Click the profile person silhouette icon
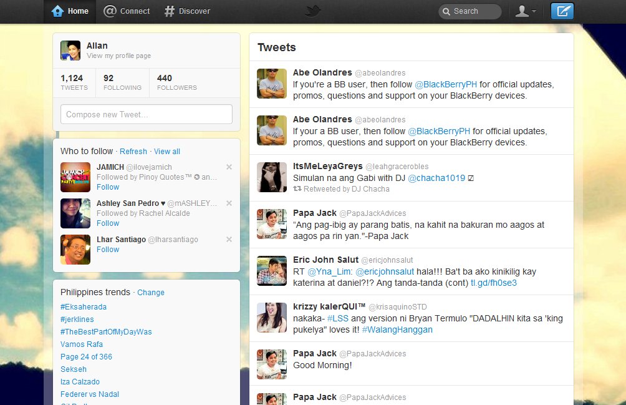Viewport: 626px width, 405px height. coord(522,11)
